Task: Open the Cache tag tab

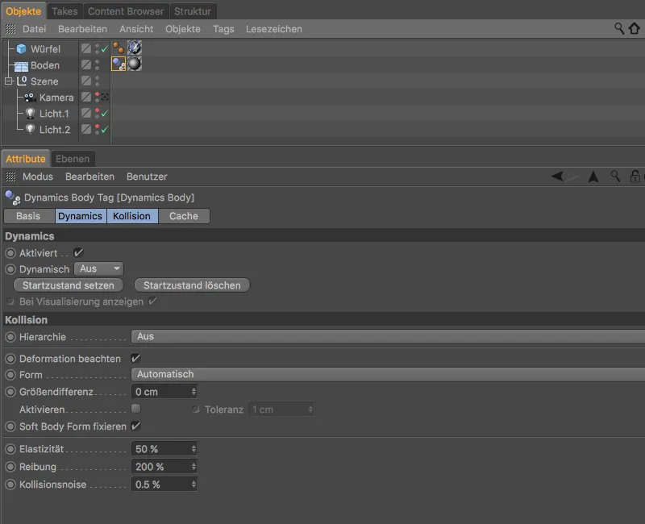Action: tap(184, 216)
